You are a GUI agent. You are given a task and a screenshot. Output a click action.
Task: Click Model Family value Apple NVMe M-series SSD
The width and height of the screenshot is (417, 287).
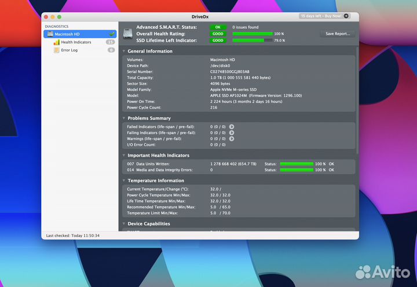point(233,90)
